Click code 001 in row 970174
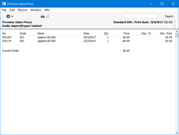 click(x=22, y=41)
